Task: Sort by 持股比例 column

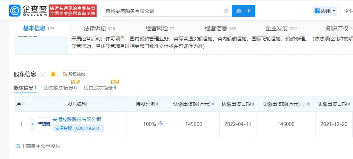Action: [x=158, y=104]
